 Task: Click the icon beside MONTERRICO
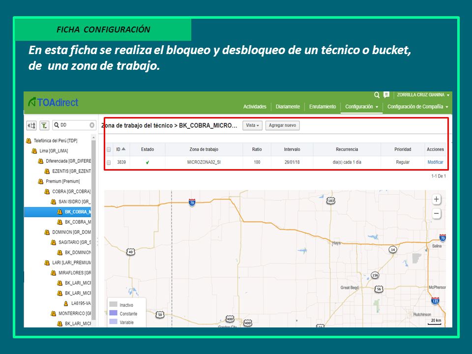point(53,313)
